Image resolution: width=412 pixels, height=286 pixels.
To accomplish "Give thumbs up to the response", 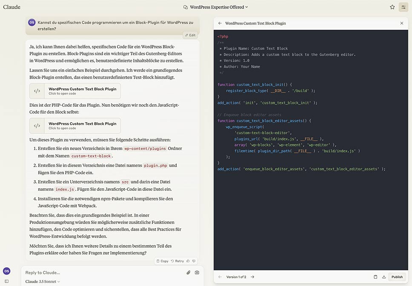I will tap(188, 261).
